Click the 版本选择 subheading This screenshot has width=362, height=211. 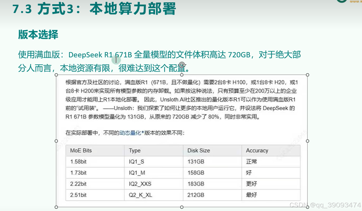click(x=38, y=35)
